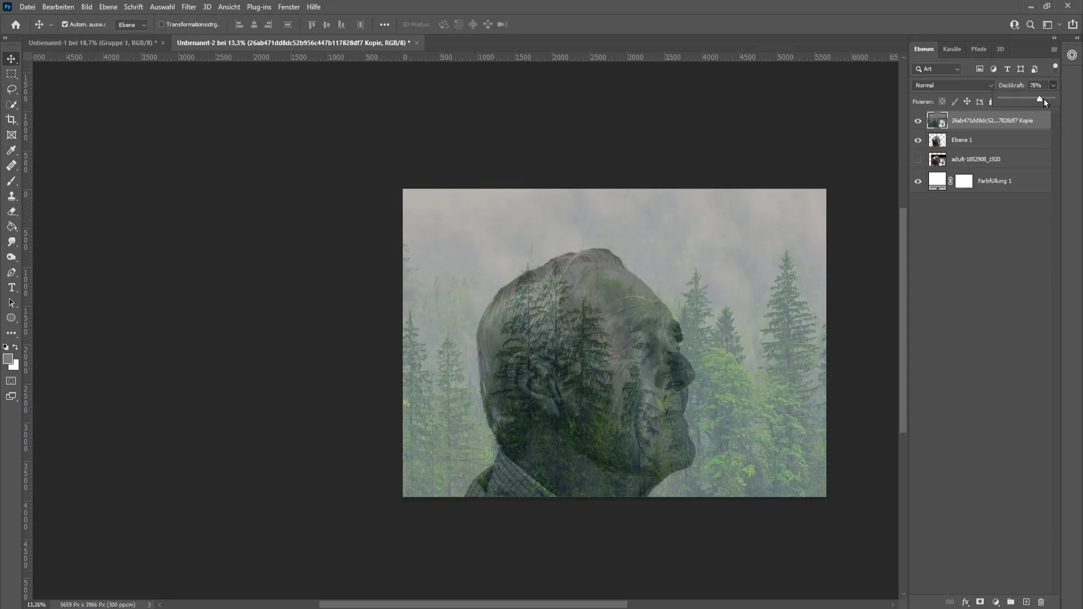Select the Gradient tool

click(11, 227)
